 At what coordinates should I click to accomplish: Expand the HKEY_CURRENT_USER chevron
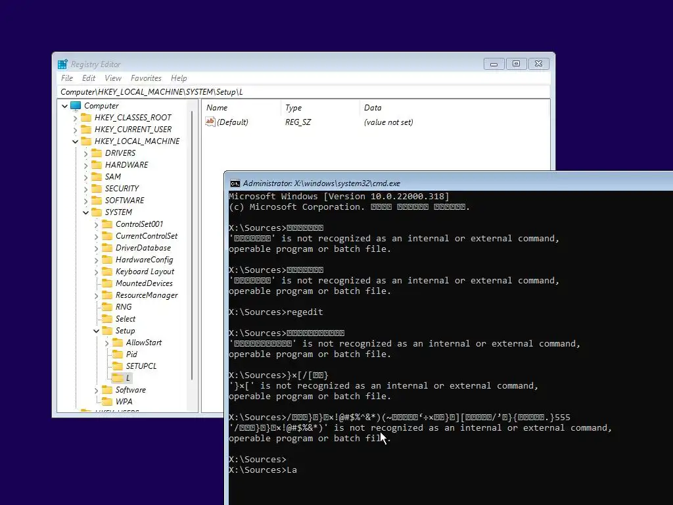(x=75, y=130)
